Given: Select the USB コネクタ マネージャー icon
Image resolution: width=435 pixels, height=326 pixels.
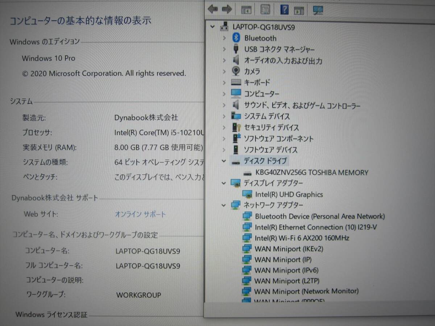Looking at the screenshot, I should 236,49.
